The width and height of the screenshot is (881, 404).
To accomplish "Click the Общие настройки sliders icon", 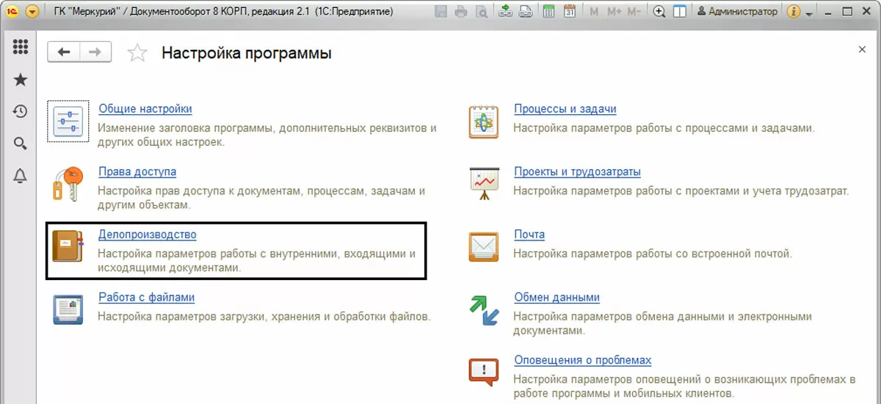I will [68, 121].
